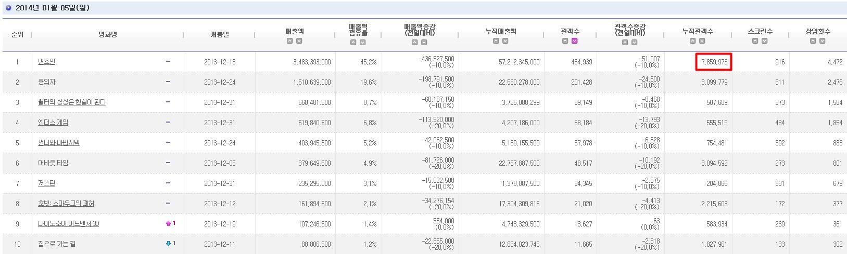Click the date heading bullet icon
847x254 pixels.
pyautogui.click(x=8, y=8)
